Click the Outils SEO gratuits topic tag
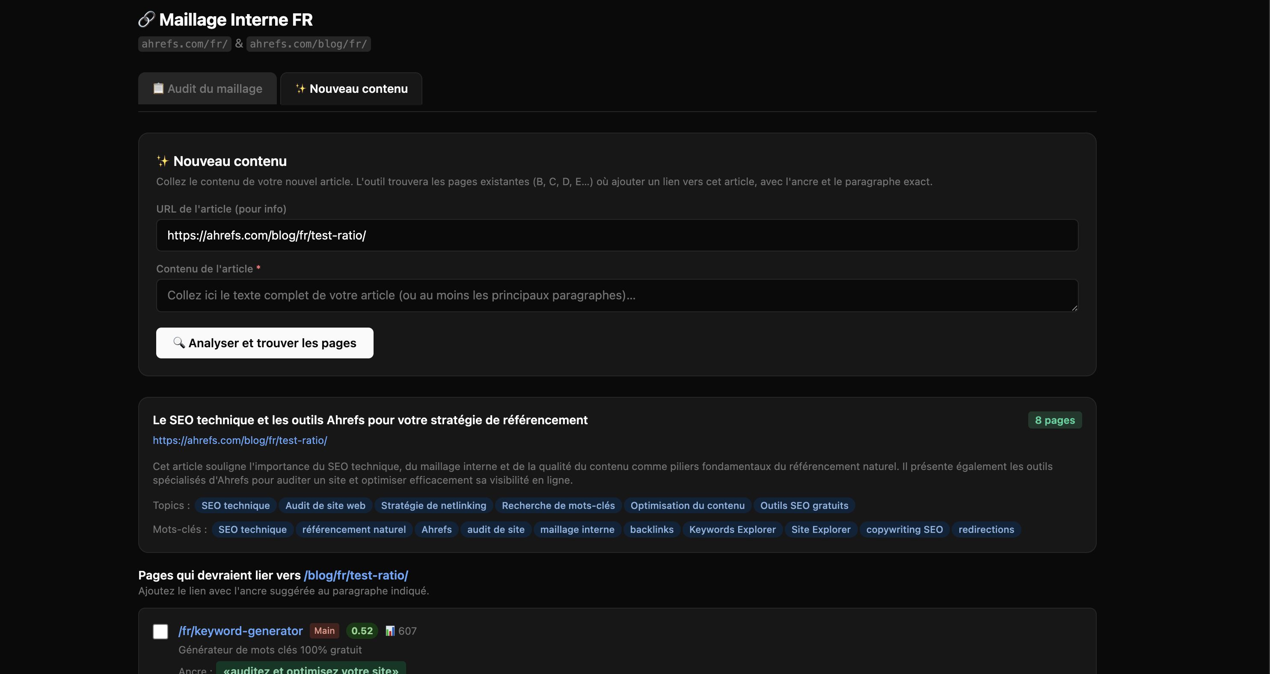 pos(804,505)
